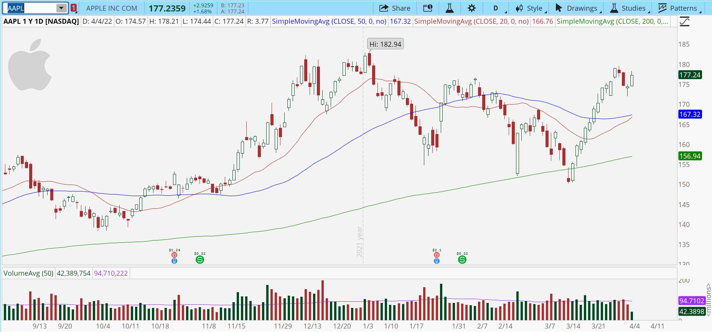This screenshot has height=332, width=712.
Task: Open the symbol selector dropdown arrow
Action: point(61,8)
